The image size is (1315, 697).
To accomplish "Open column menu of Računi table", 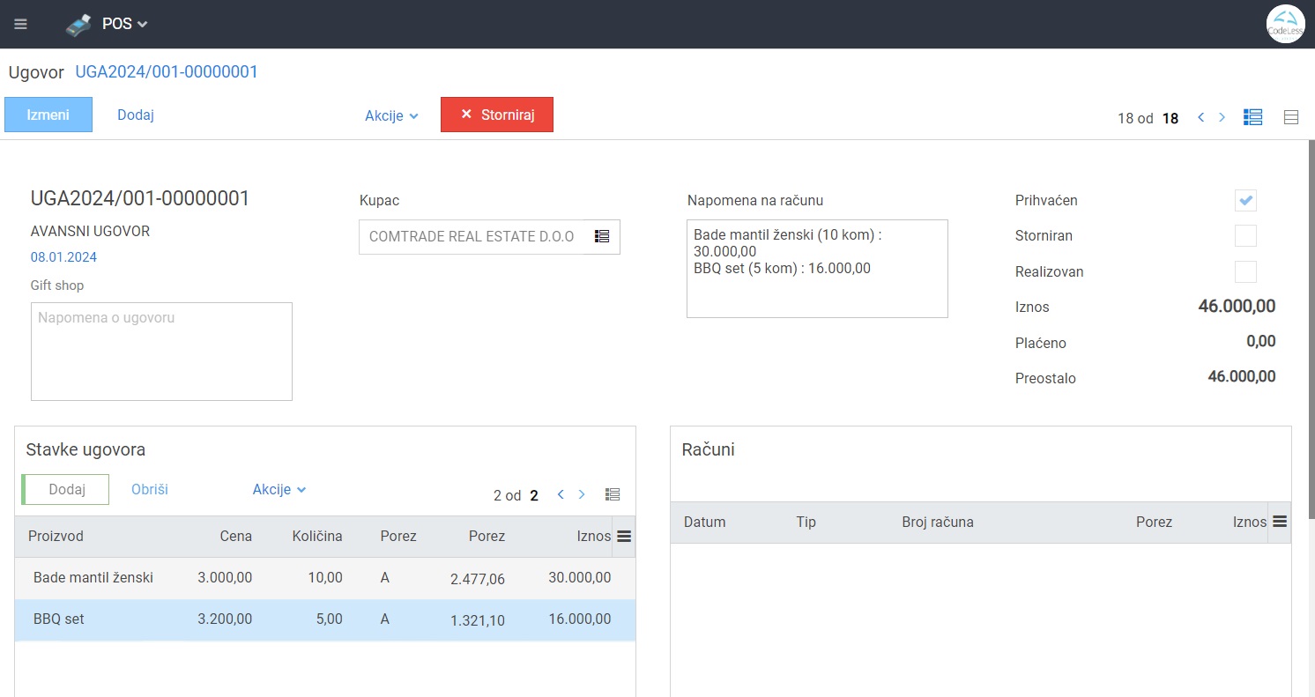I will point(1280,522).
